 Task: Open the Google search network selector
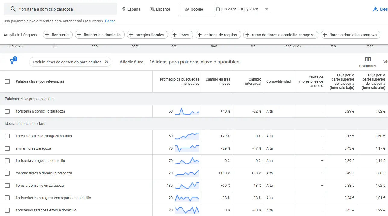(x=197, y=9)
